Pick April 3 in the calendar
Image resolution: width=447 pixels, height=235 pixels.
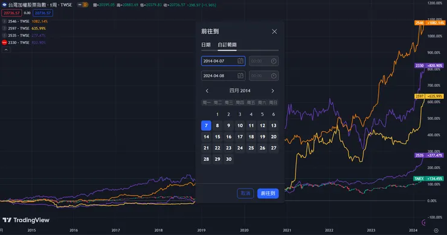click(x=240, y=114)
